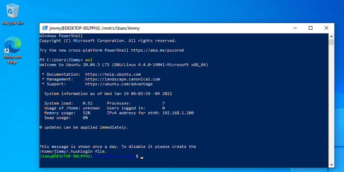Click the '* Management:' label
The height and width of the screenshot is (172, 344).
[58, 79]
